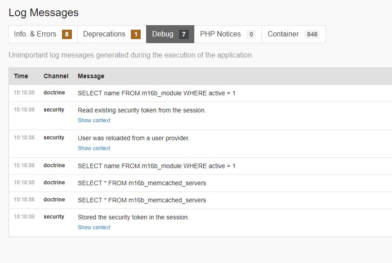Viewport: 392px width, 263px height.
Task: Open the PHP Notices tab
Action: coord(220,34)
